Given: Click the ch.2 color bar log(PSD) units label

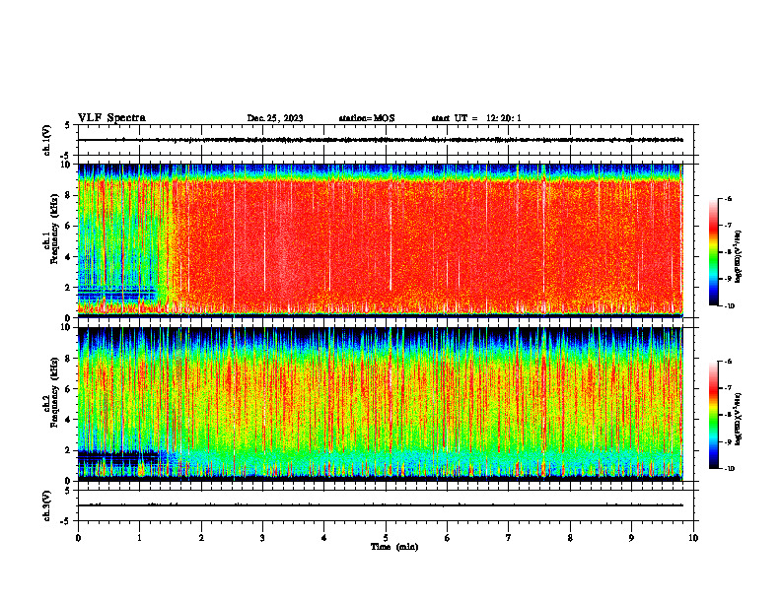Looking at the screenshot, I should (x=739, y=420).
